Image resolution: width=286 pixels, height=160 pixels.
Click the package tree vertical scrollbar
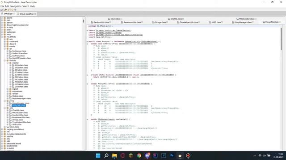(84, 21)
